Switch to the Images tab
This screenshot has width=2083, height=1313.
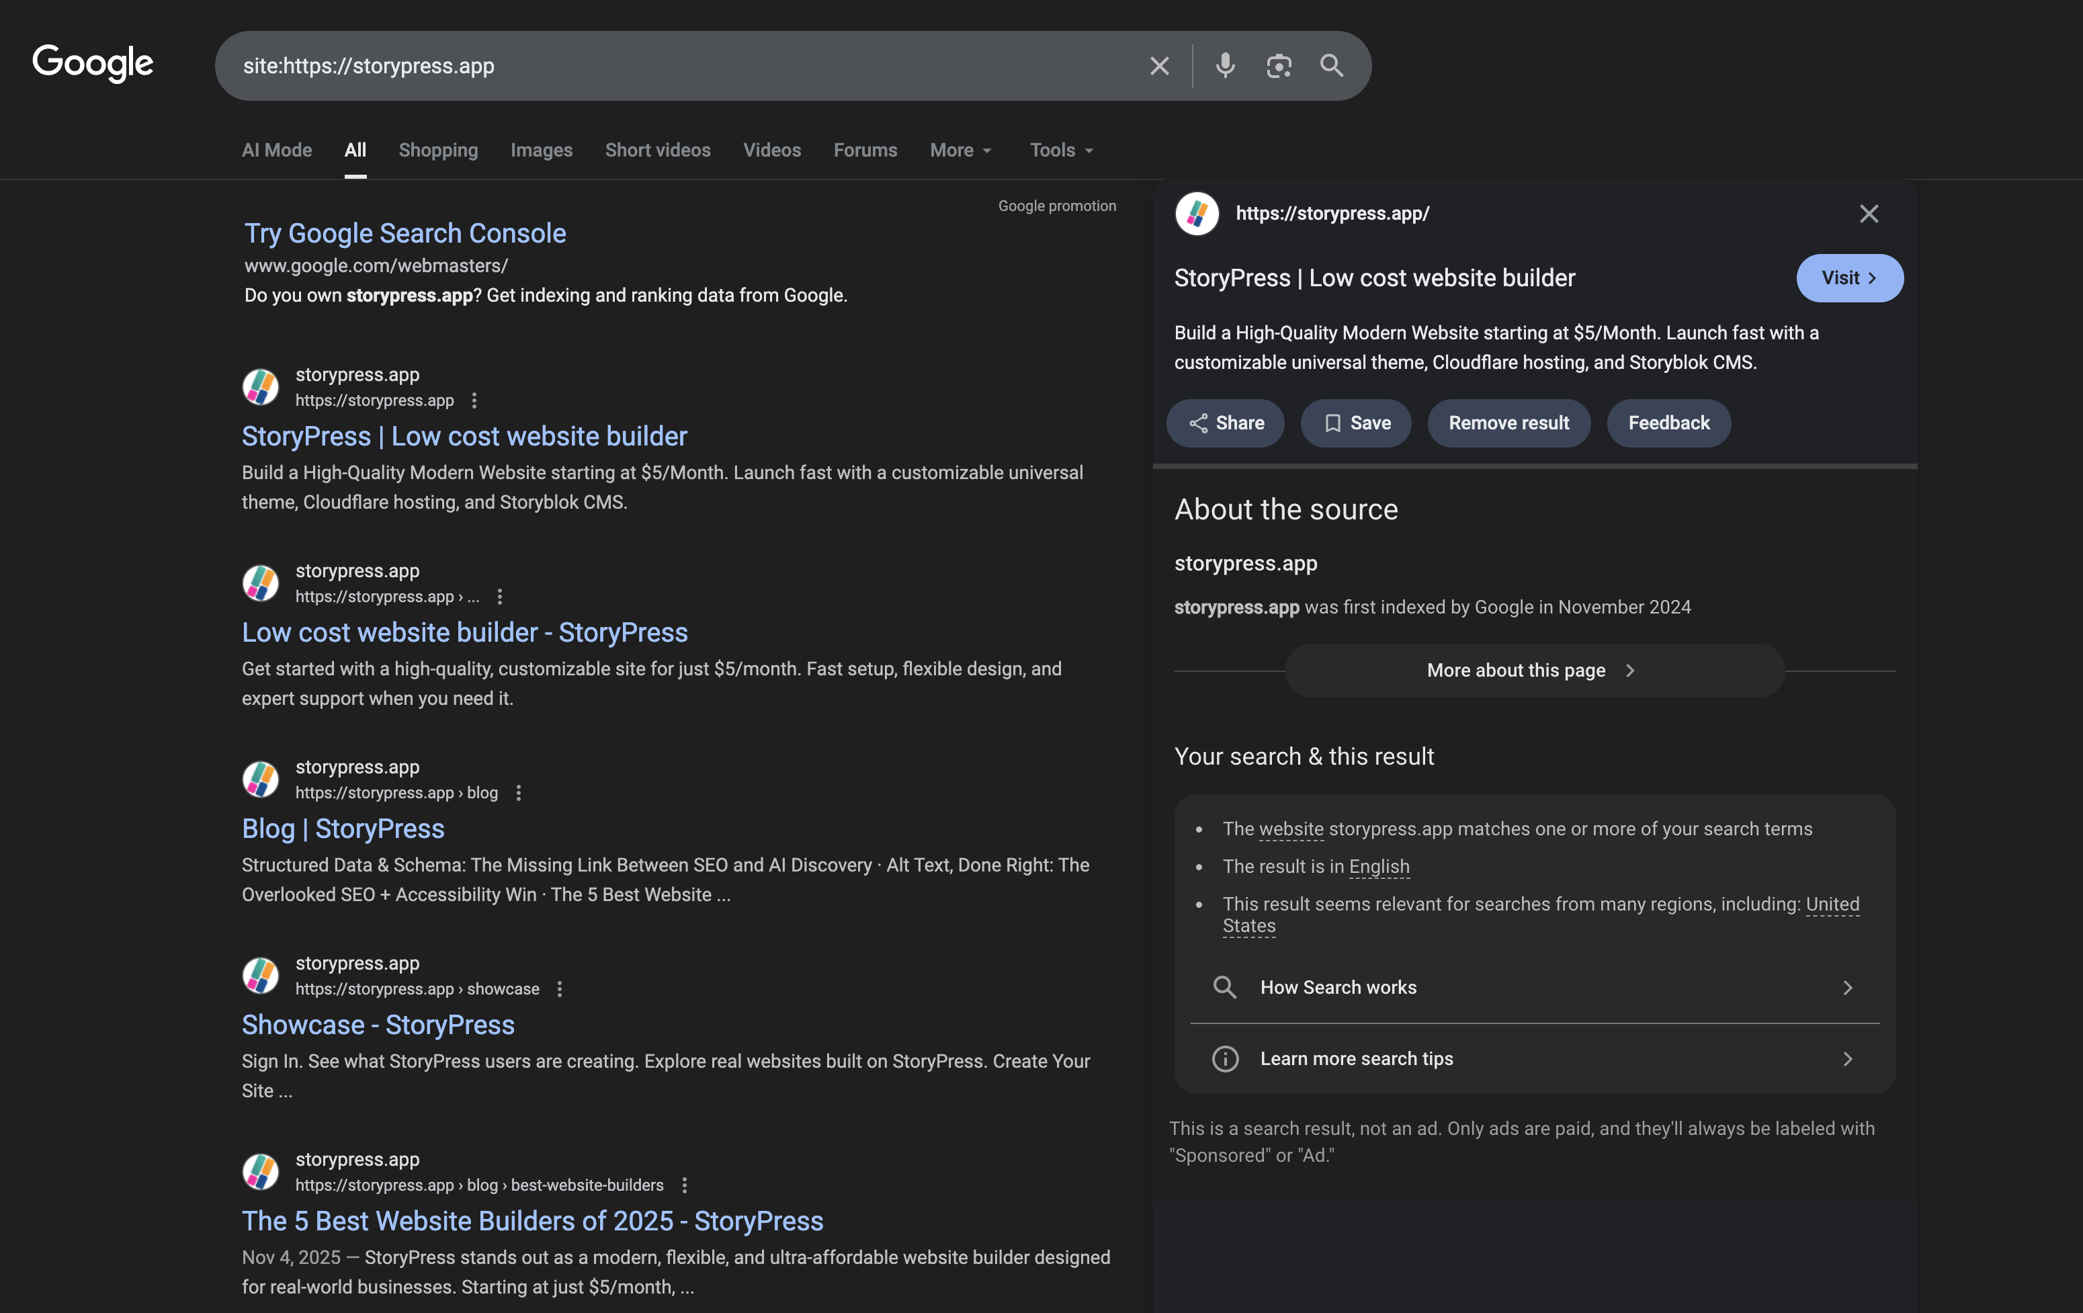click(541, 151)
